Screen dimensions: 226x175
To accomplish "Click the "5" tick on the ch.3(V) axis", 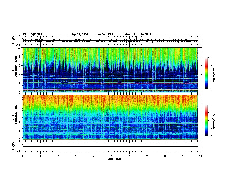I will (x=20, y=142).
